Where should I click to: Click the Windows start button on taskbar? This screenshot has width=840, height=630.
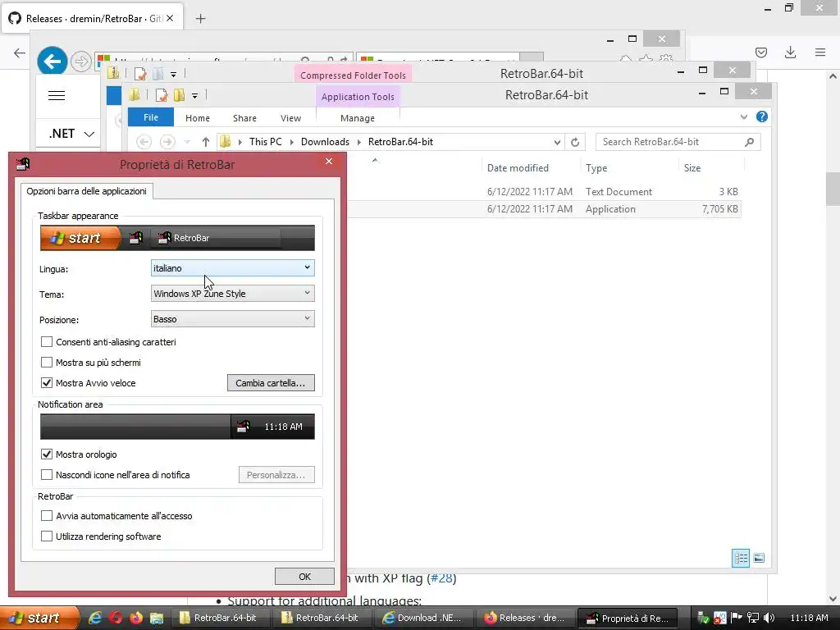tap(39, 618)
